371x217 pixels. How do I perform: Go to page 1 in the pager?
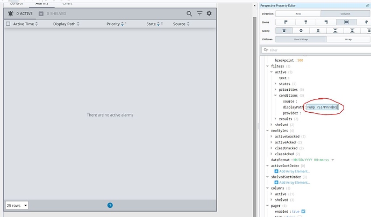(110, 205)
